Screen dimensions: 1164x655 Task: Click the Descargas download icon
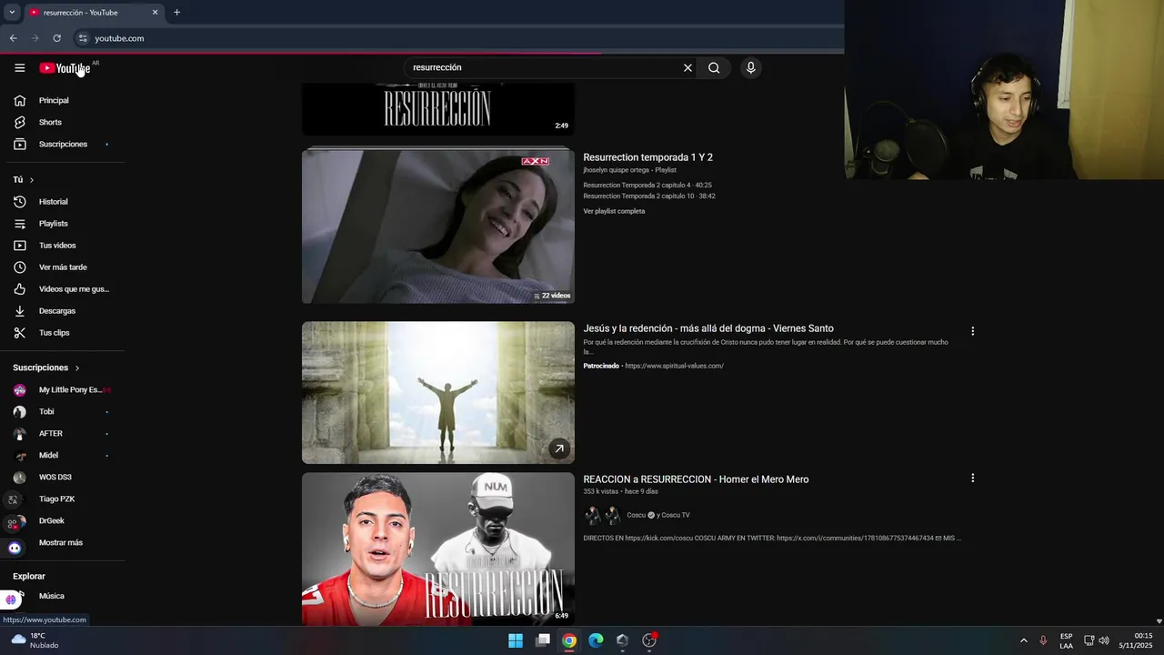19,311
